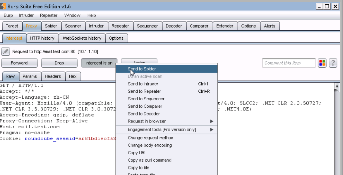Expand Request in browser submenu

pyautogui.click(x=167, y=121)
